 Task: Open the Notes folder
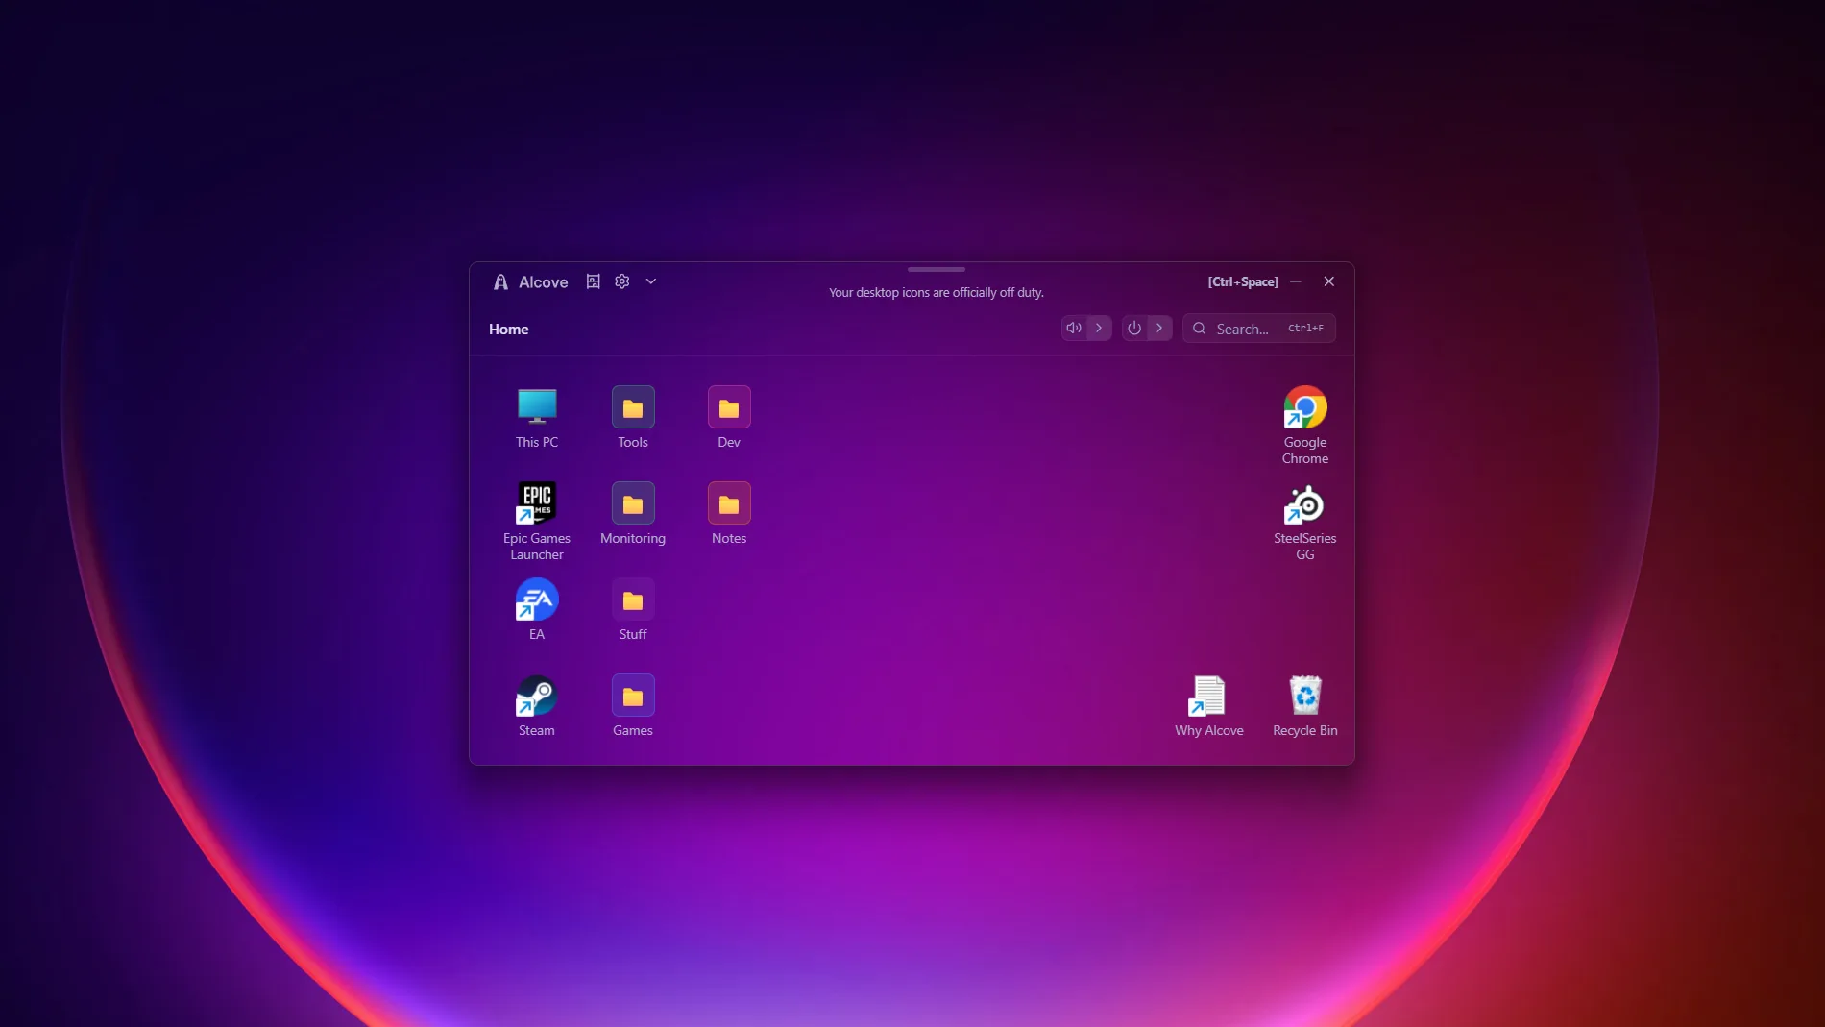[x=729, y=513]
